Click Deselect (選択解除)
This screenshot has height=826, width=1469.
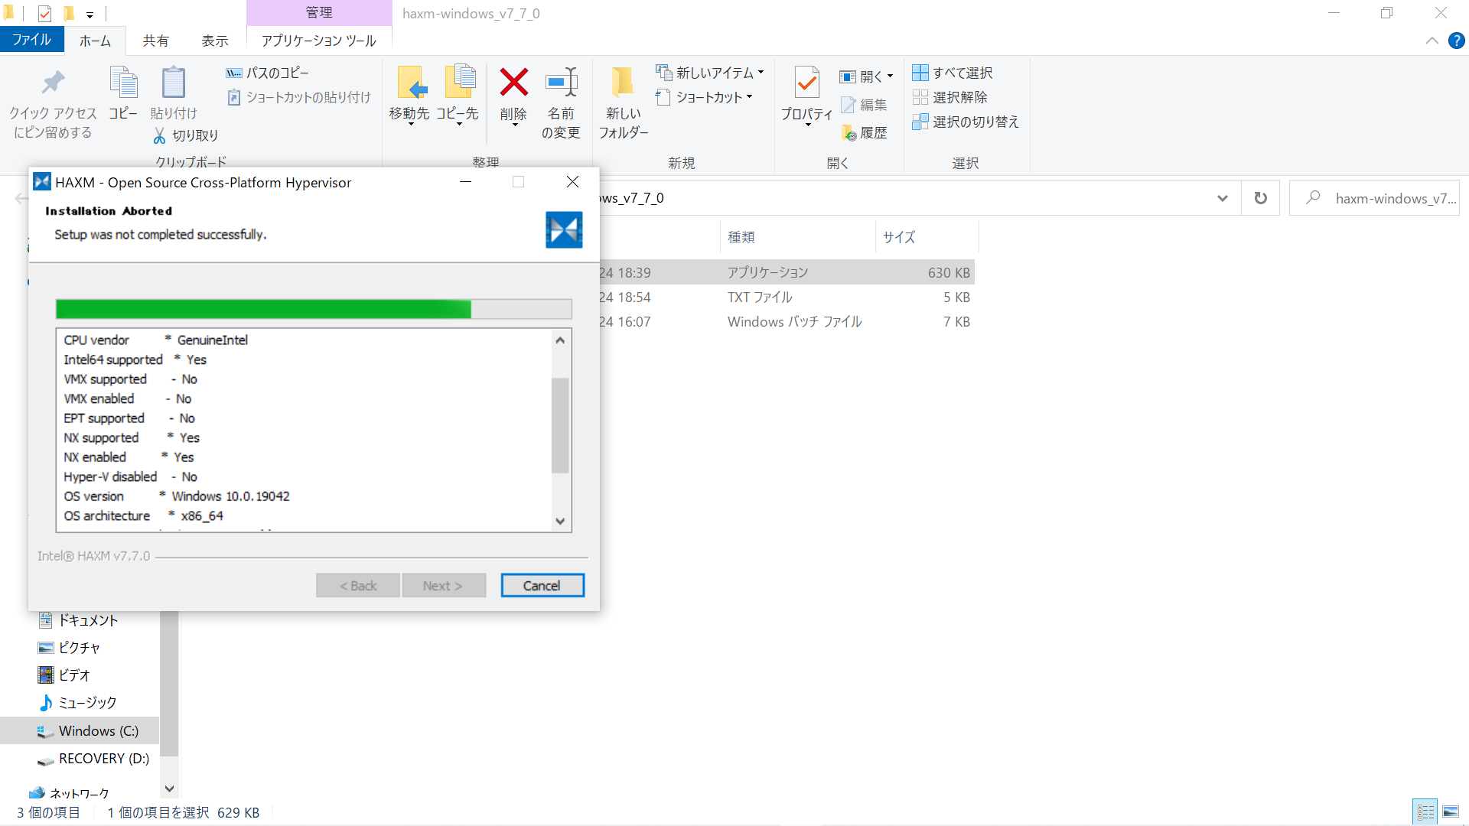click(x=949, y=97)
